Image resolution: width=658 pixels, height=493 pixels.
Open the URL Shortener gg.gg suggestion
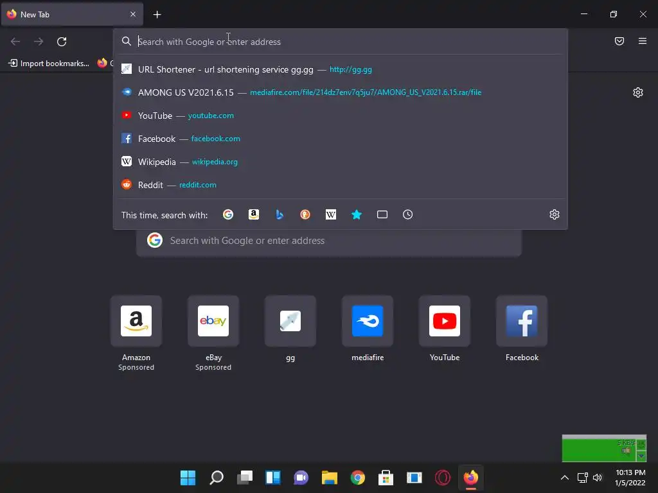pyautogui.click(x=341, y=69)
